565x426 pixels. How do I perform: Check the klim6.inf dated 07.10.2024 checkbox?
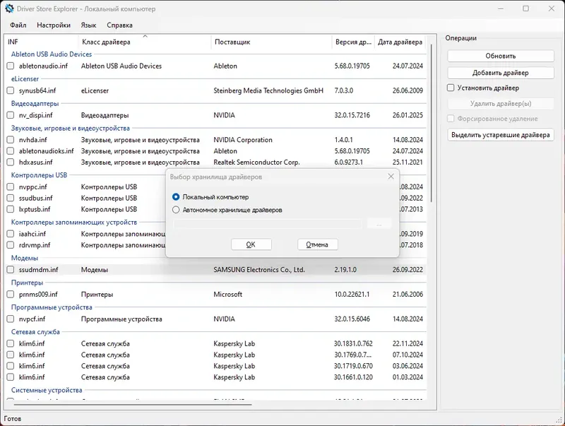pyautogui.click(x=11, y=355)
